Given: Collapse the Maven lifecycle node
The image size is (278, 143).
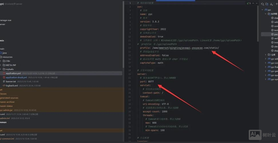Looking at the screenshot, I should click(266, 14).
